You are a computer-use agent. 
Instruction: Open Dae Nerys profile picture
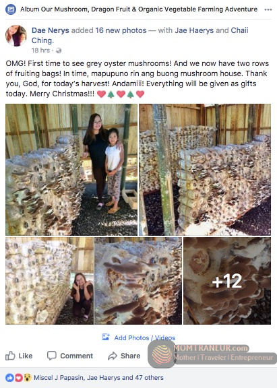click(x=16, y=36)
